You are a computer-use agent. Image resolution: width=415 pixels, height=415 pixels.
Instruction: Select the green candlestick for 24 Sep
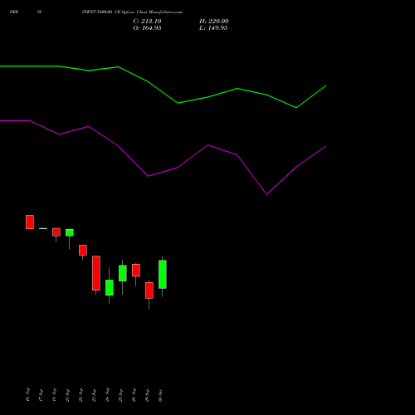pos(110,287)
